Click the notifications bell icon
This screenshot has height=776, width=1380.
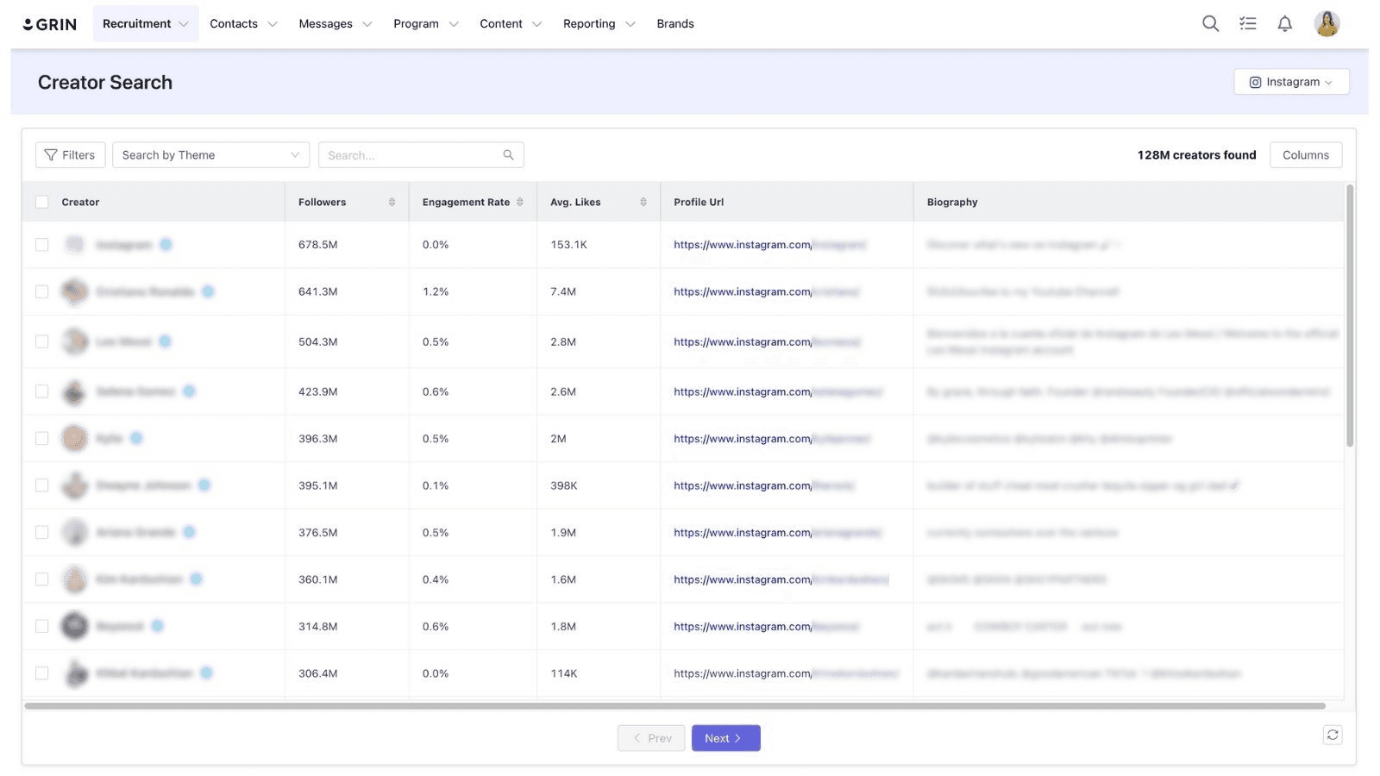pos(1284,23)
